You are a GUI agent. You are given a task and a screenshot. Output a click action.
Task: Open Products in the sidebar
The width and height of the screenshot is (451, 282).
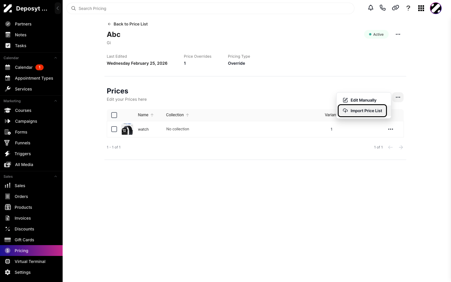(x=31, y=207)
